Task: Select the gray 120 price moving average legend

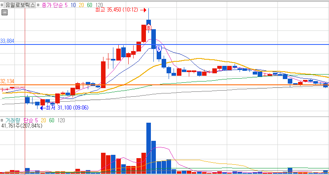Action: pos(99,5)
